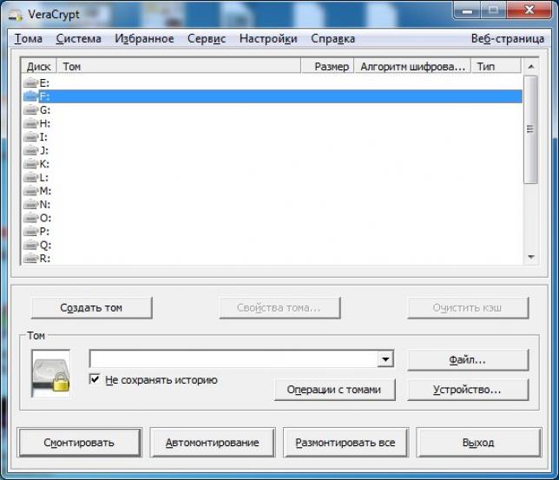559x480 pixels.
Task: Click the Автомонтирование button
Action: 212,442
